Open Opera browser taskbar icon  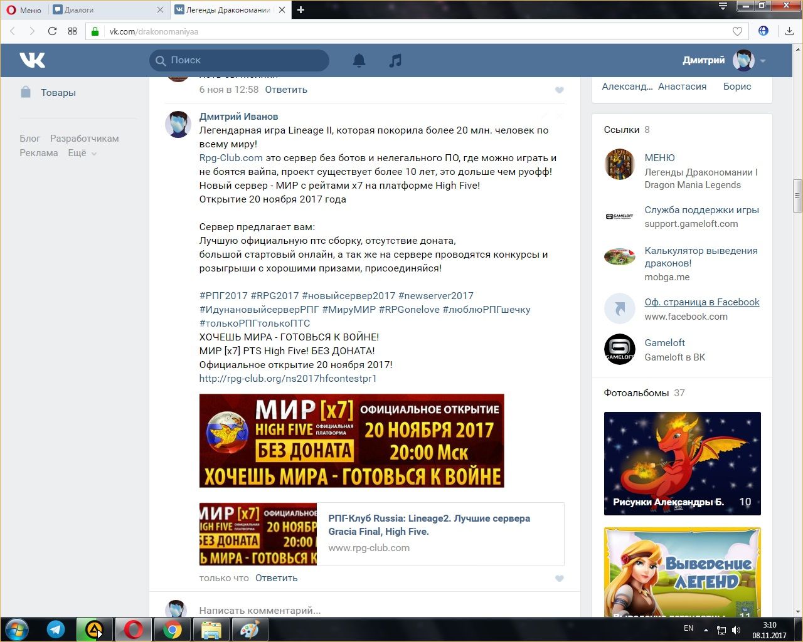[x=134, y=629]
